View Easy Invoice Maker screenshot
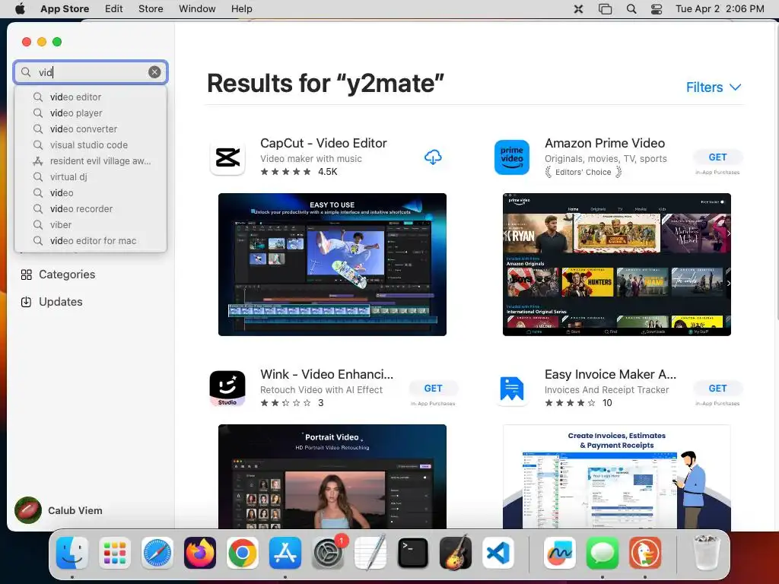779x584 pixels. [616, 476]
